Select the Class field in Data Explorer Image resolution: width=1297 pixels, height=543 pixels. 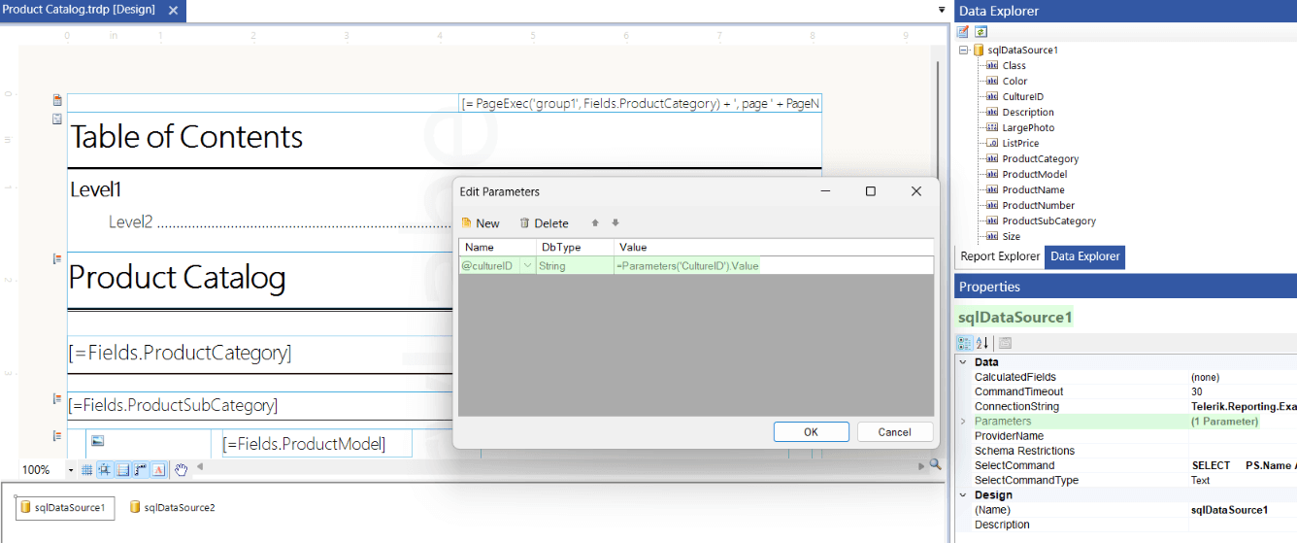[x=1014, y=65]
